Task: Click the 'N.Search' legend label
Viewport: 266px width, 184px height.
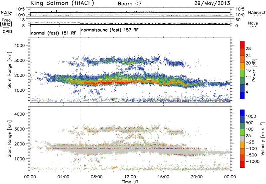Action: (x=257, y=12)
